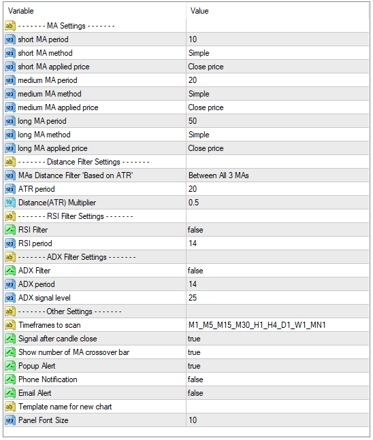373x440 pixels.
Task: Click the decimal icon beside Distance(ATR) Multiplier
Action: click(10, 203)
